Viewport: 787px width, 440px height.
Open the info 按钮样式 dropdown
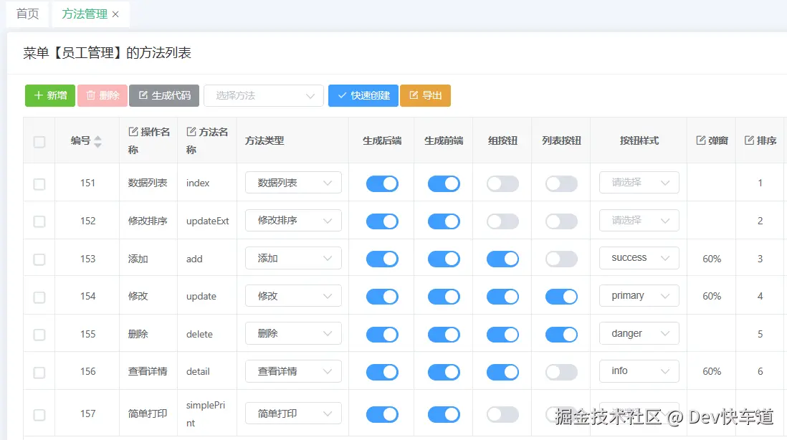[x=639, y=371]
